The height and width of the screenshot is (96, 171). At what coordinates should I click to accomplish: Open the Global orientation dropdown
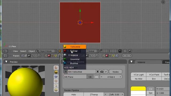[x=93, y=51]
